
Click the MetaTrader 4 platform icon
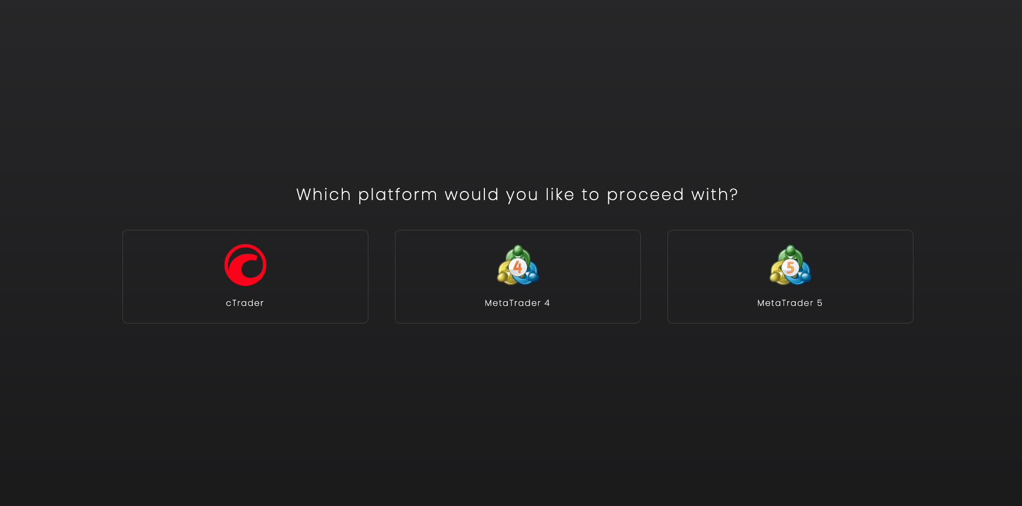(x=517, y=264)
